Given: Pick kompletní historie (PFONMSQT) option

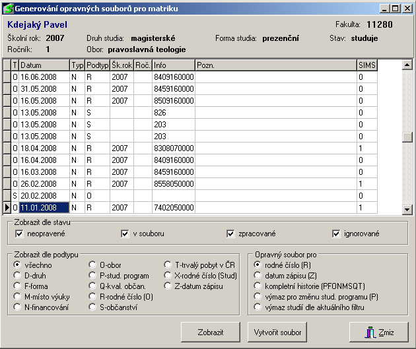Looking at the screenshot, I should (x=259, y=286).
